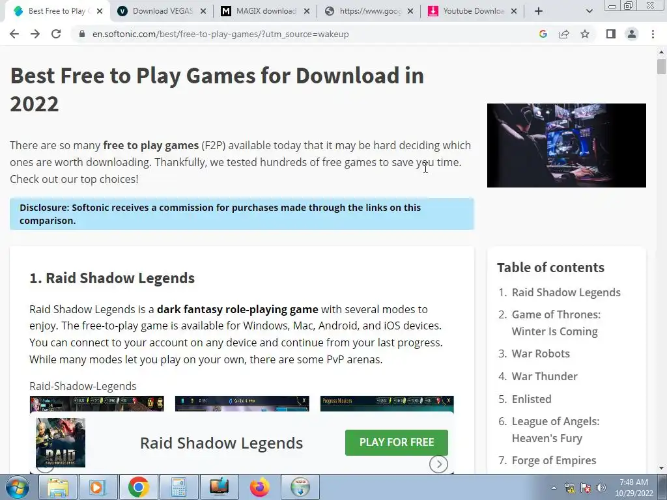Click the gamer header image
667x500 pixels.
tap(566, 145)
